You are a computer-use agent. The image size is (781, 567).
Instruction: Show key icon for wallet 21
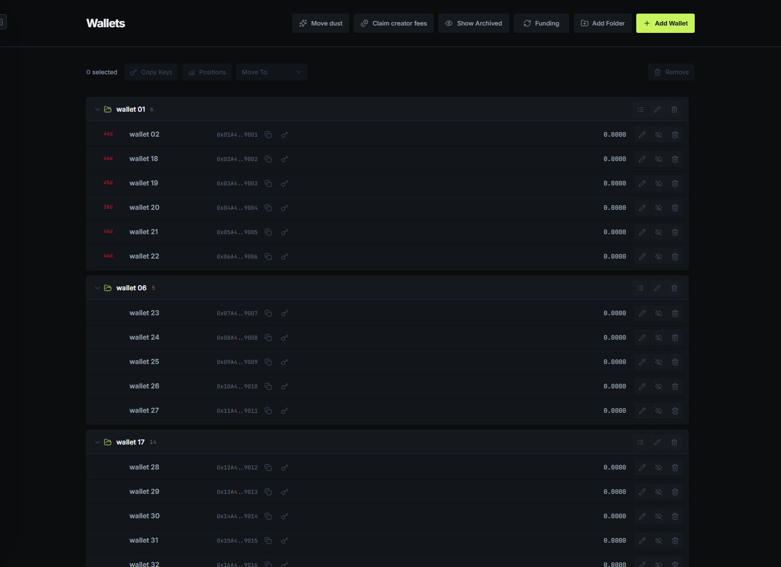click(x=284, y=232)
